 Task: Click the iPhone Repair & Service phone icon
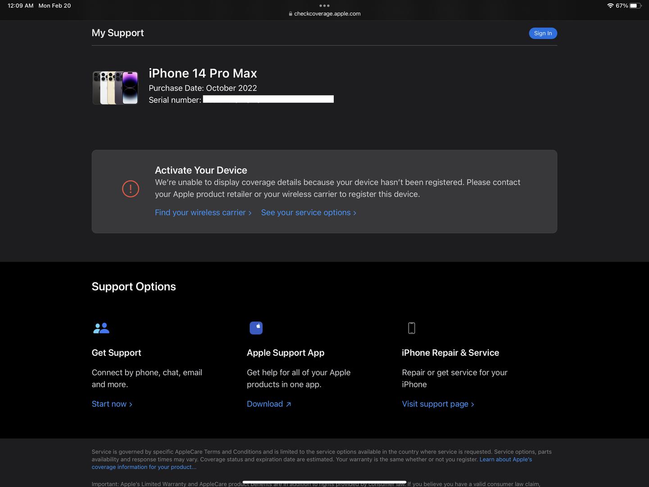tap(411, 328)
